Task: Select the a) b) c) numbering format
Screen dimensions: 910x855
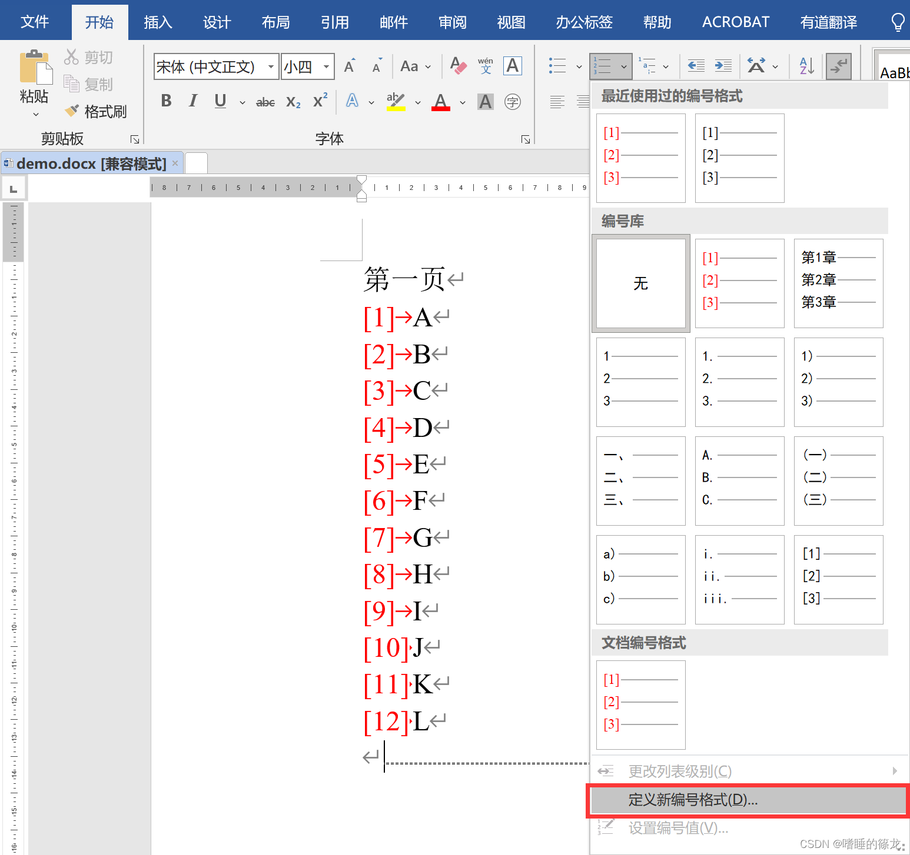Action: point(641,580)
